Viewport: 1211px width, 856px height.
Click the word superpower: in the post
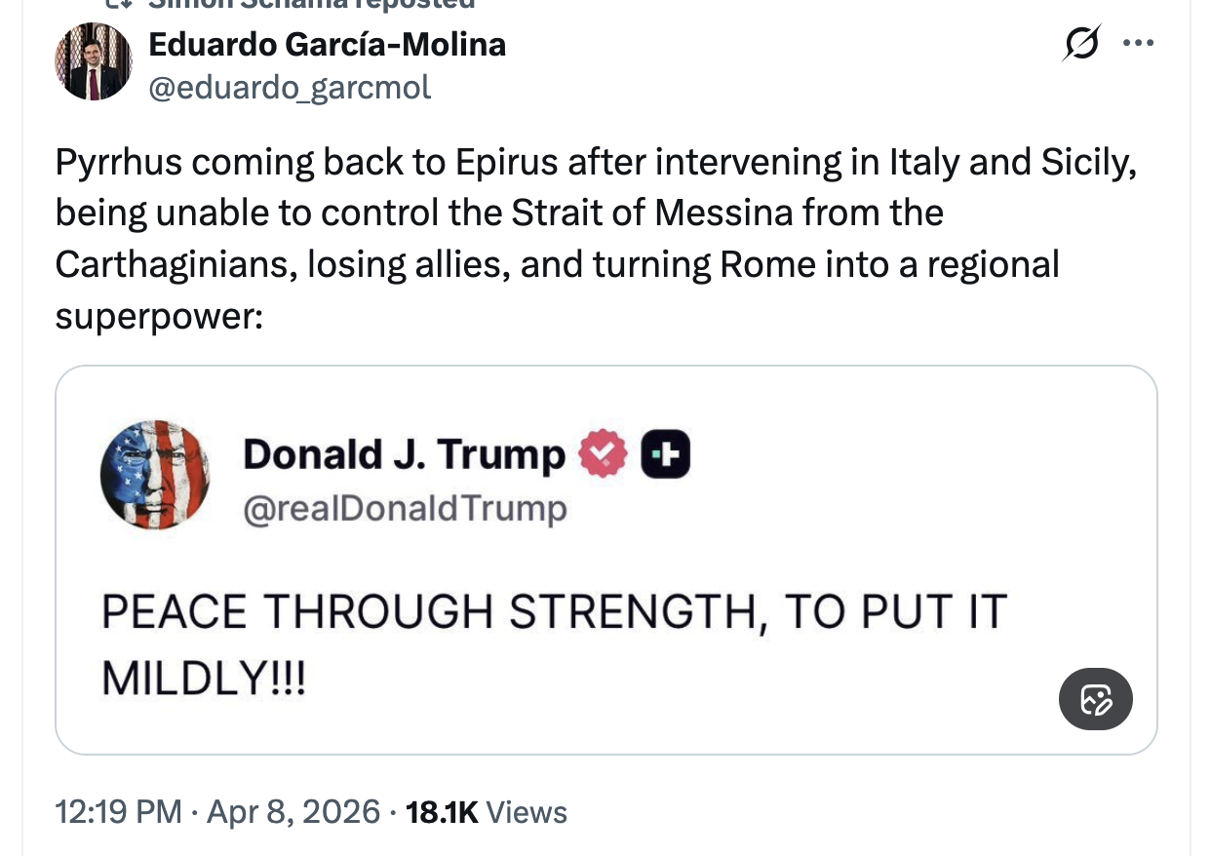click(158, 316)
